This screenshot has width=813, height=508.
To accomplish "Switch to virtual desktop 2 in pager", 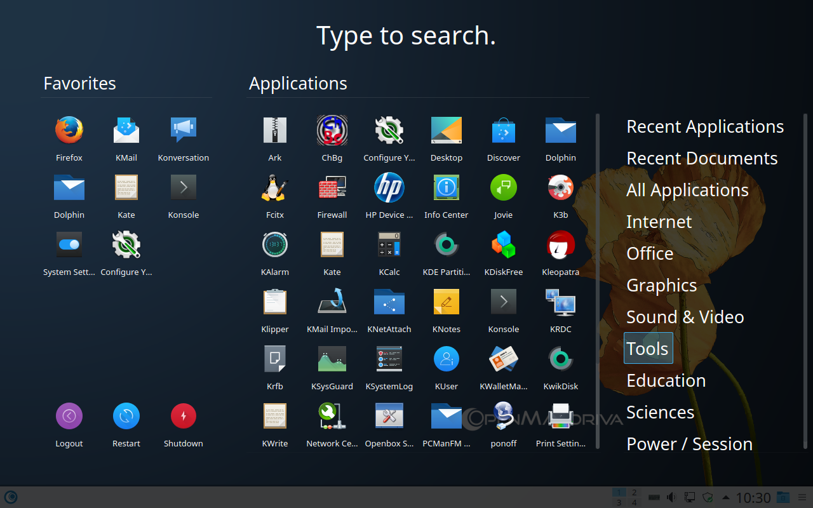I will click(x=633, y=492).
